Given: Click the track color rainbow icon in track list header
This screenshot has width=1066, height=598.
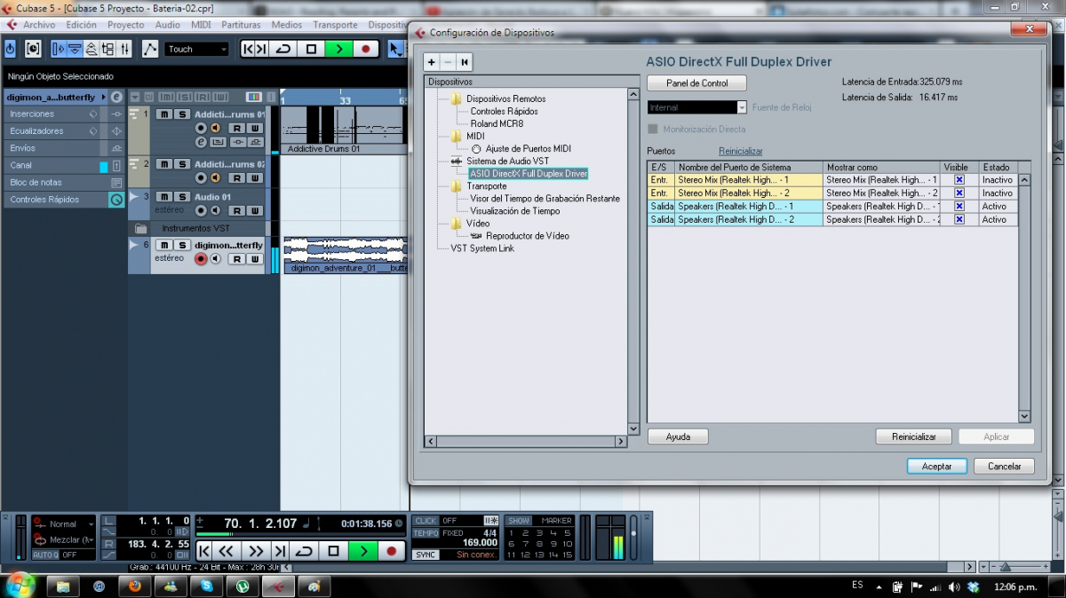Looking at the screenshot, I should [253, 97].
